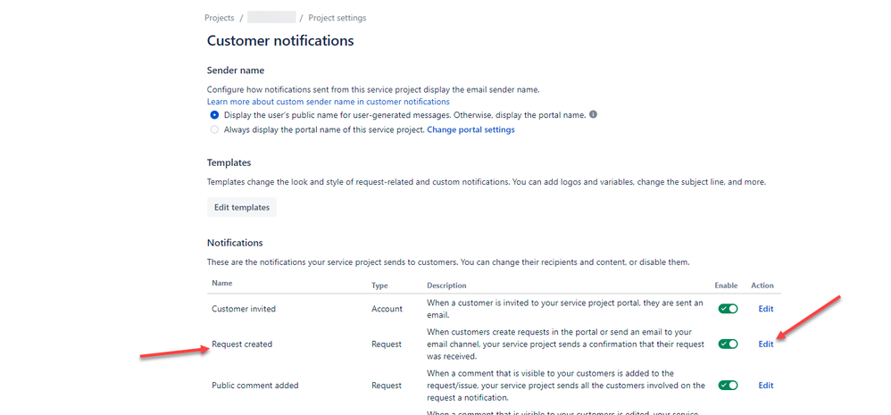Click Edit for the Request created notification

coord(765,344)
